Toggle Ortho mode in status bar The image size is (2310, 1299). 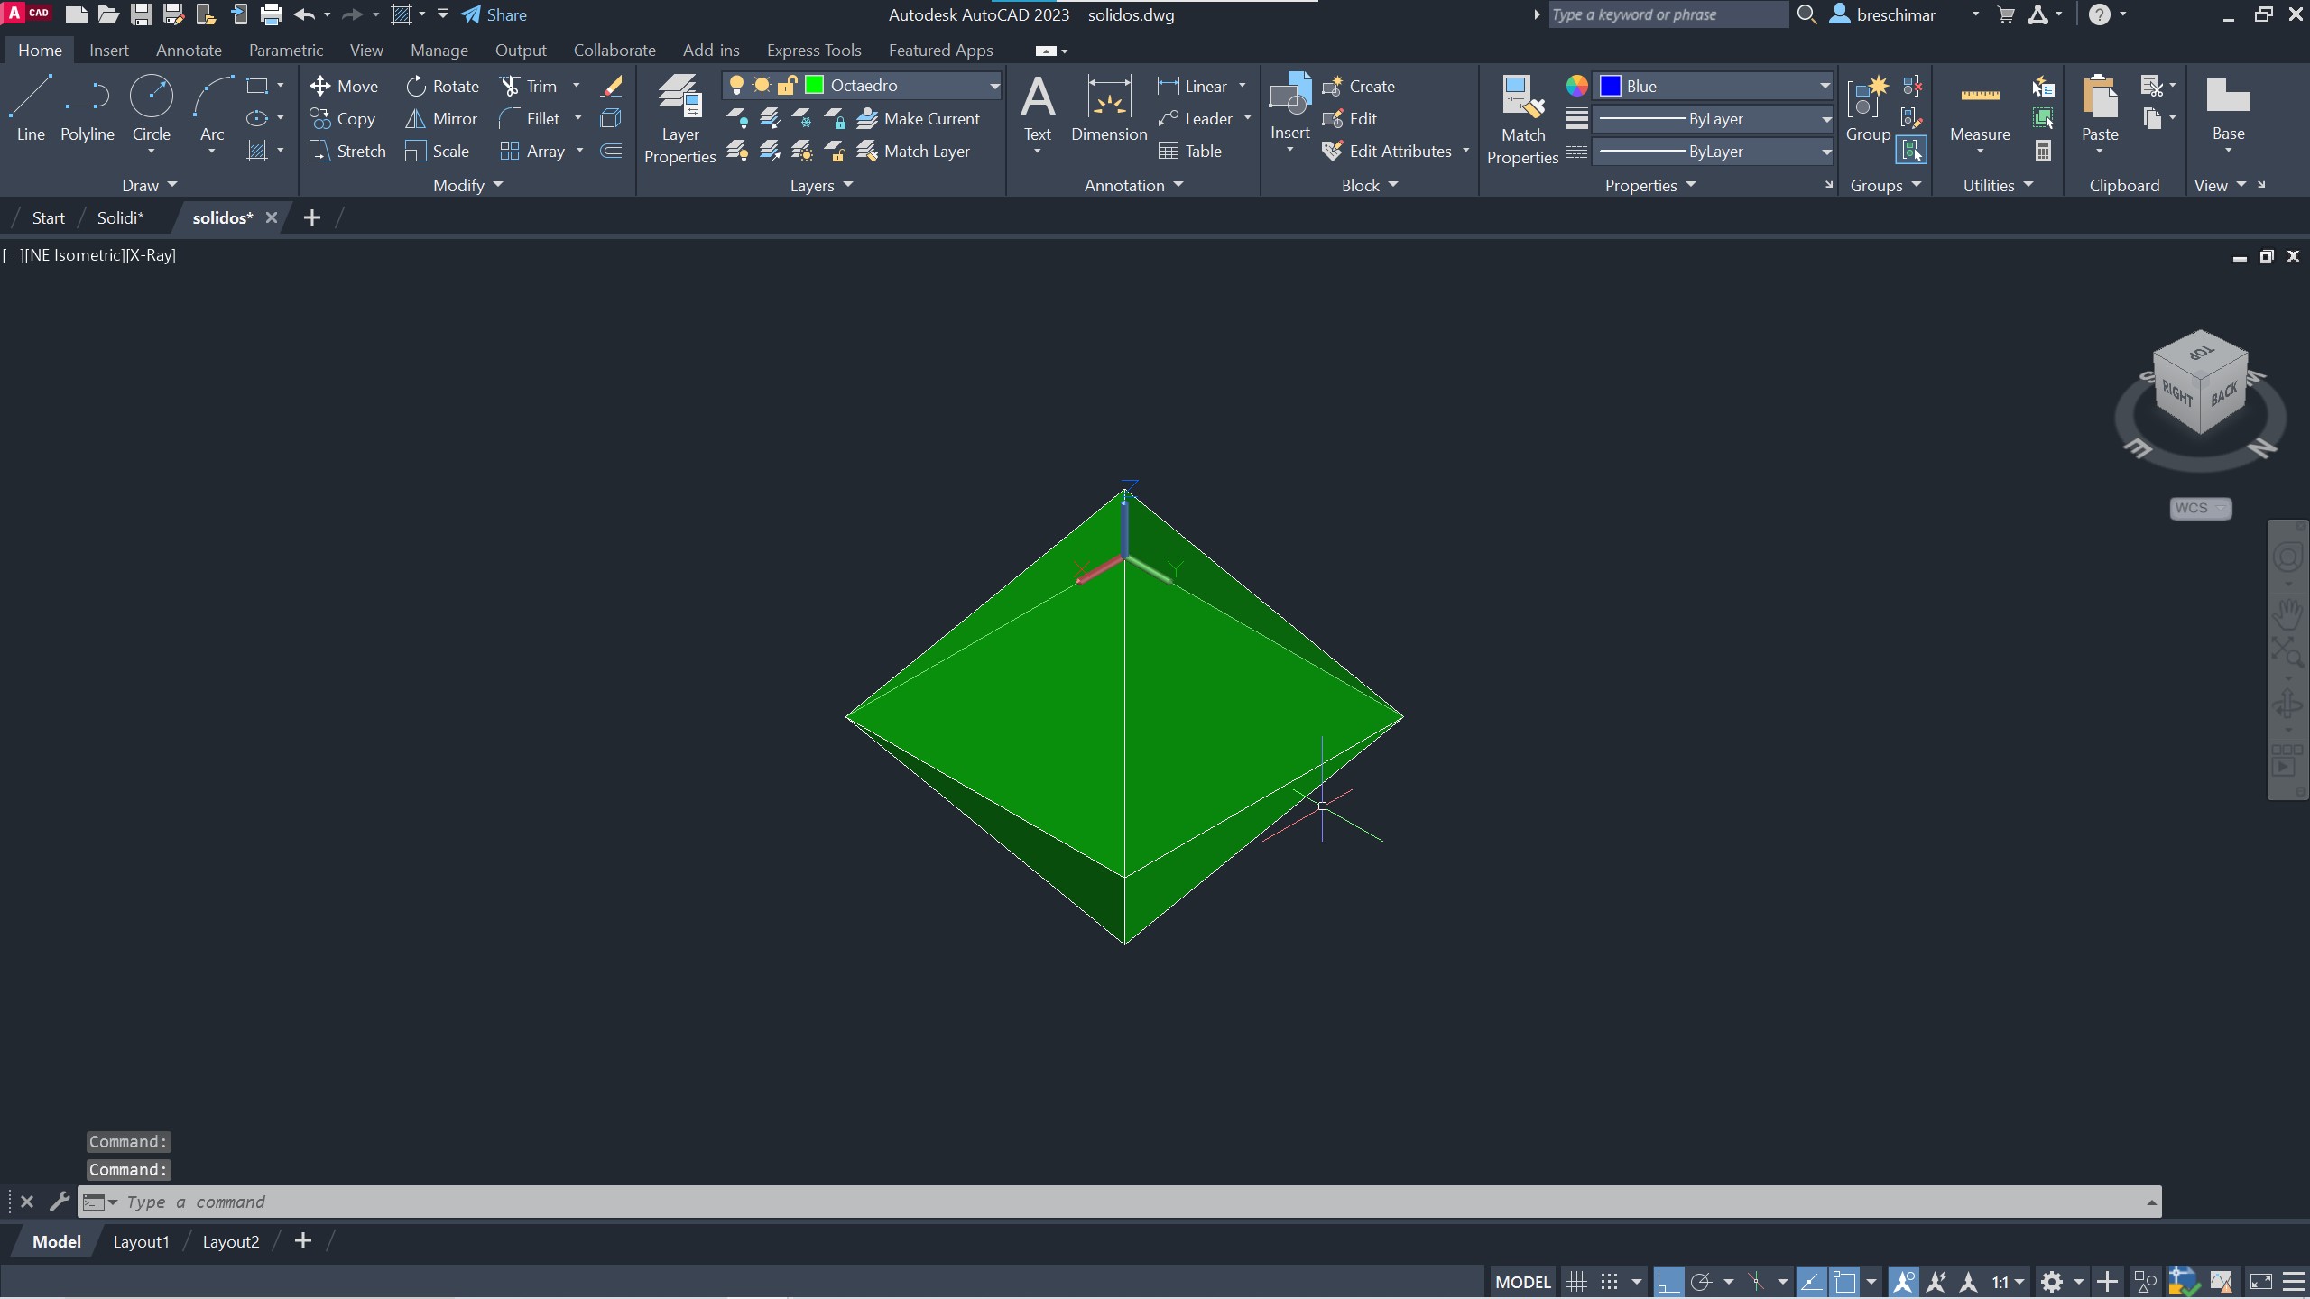pyautogui.click(x=1668, y=1282)
